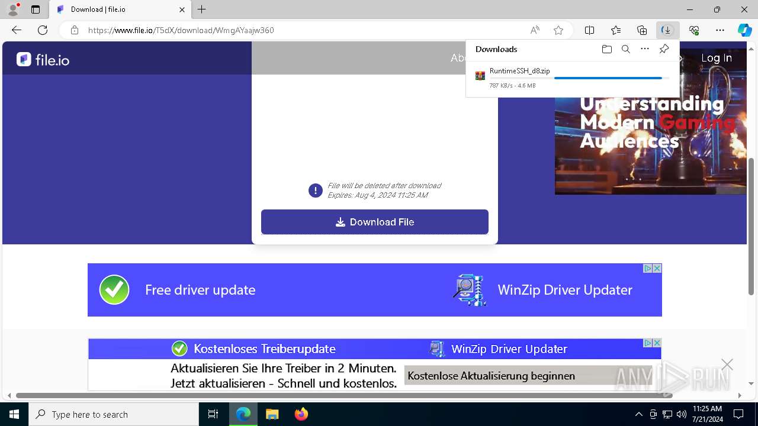
Task: Dismiss the bottom ad overlay with the X
Action: point(727,364)
